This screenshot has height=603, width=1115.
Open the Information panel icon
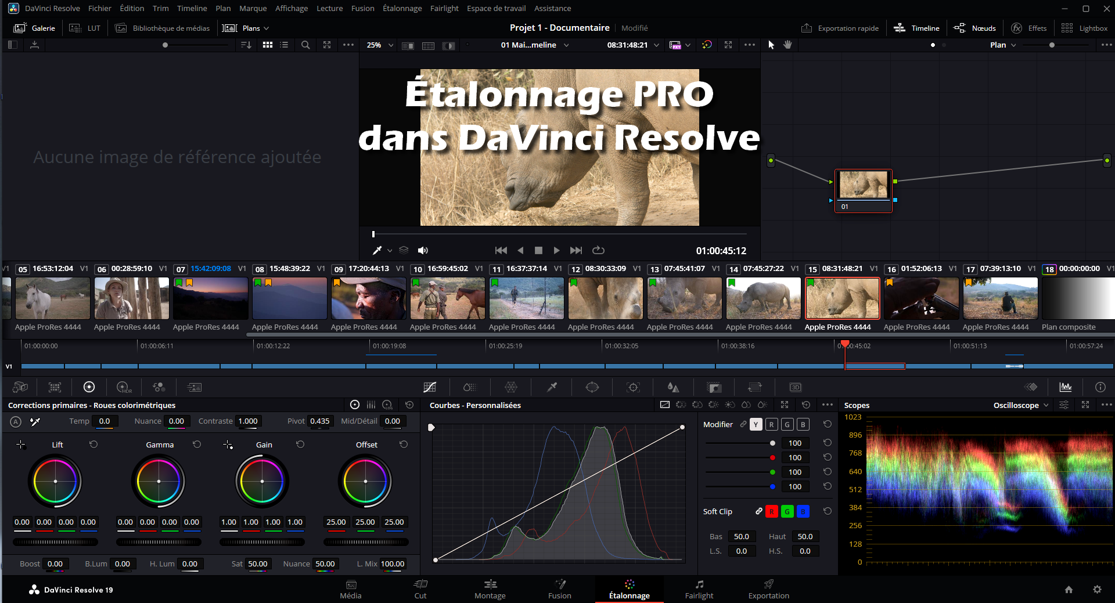coord(1100,387)
